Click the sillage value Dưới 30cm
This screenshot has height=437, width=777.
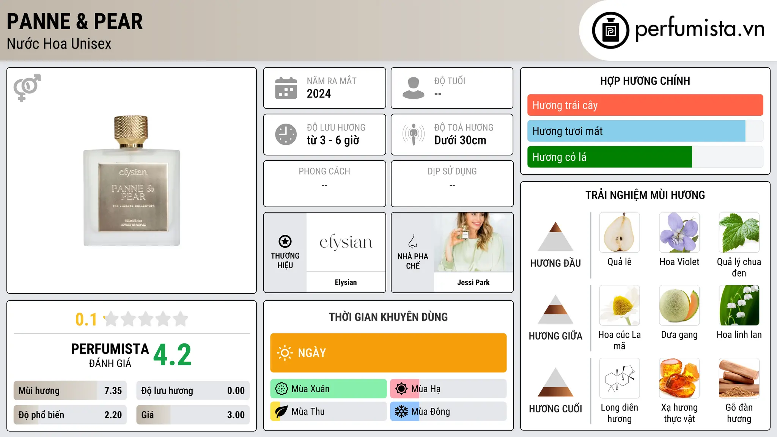(460, 140)
